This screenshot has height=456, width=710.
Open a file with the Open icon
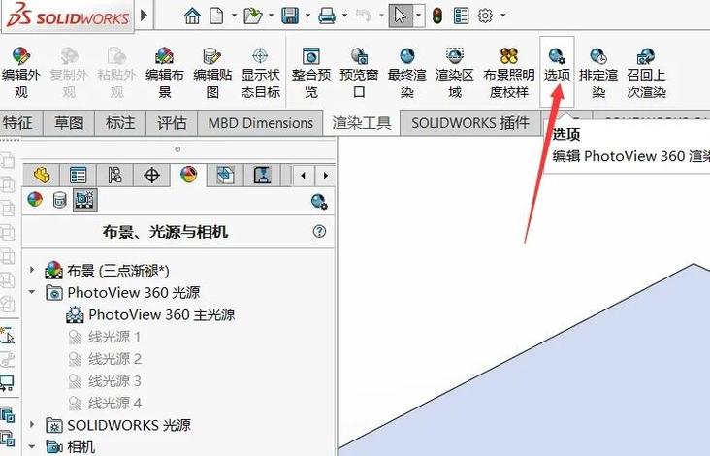[x=252, y=16]
